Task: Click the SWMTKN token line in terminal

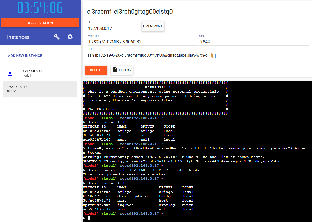Action: 181,161
